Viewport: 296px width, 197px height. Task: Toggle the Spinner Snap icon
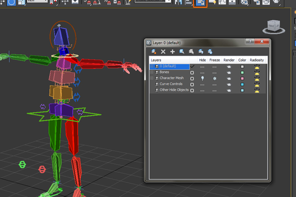117,2
